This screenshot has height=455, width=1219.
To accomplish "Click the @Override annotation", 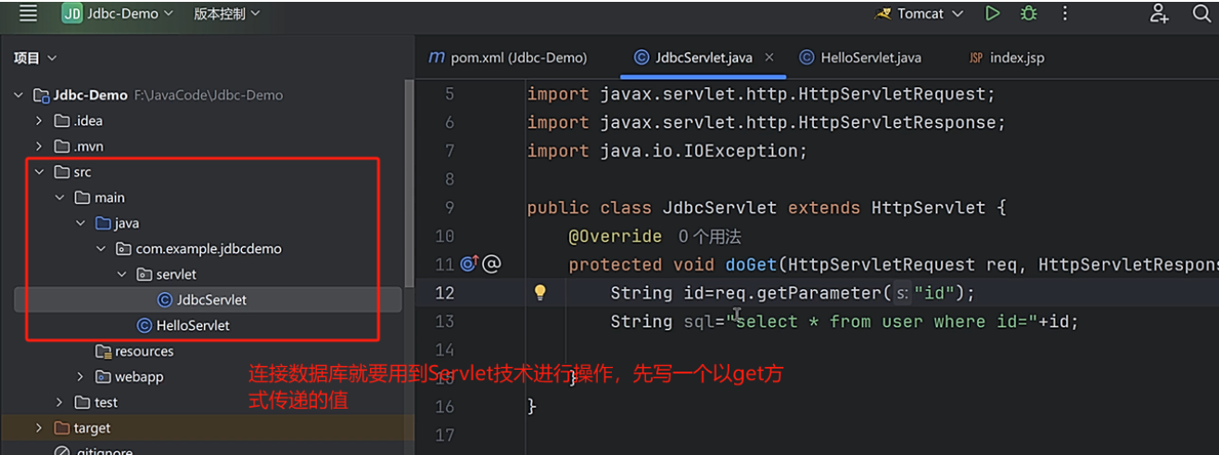I will click(615, 236).
